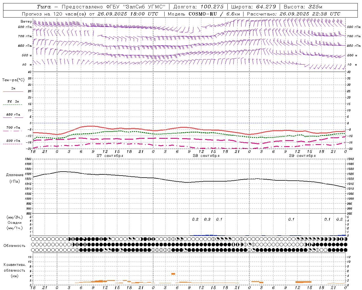Screen dimensions: 362x290
Task: Click the "0.3" precipitation amount value
Action: (x=207, y=219)
